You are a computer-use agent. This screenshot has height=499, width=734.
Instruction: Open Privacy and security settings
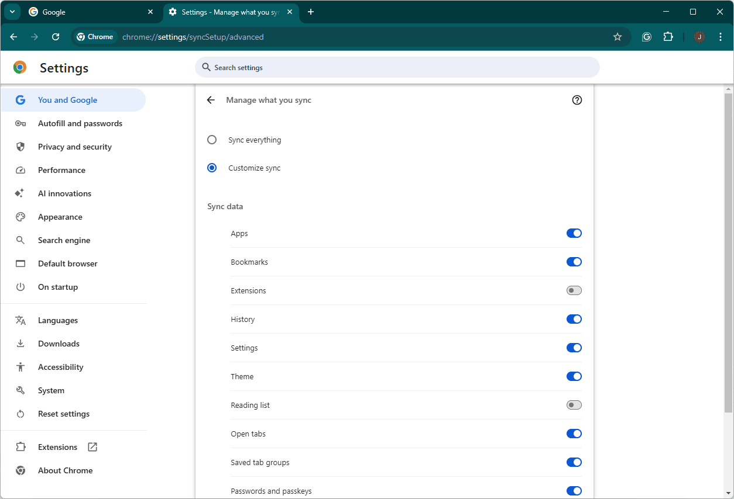point(74,147)
